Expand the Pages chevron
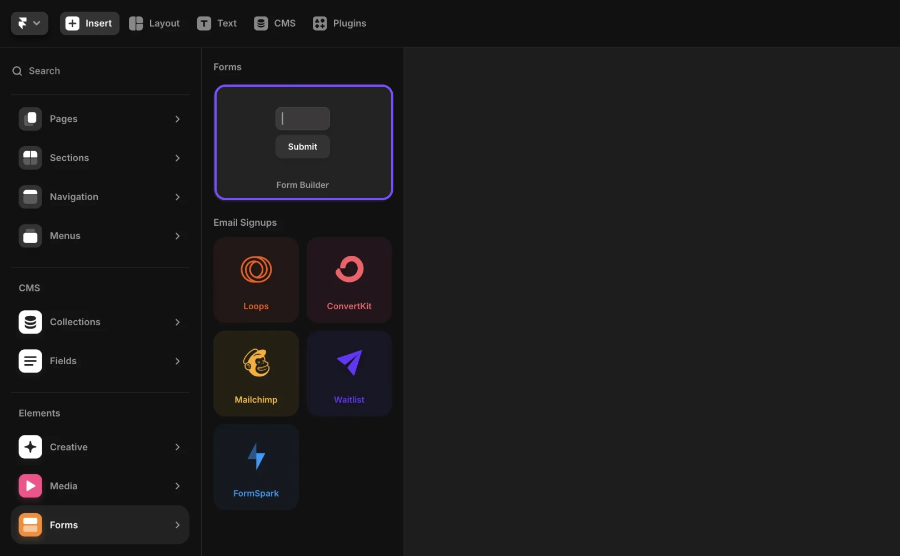The width and height of the screenshot is (900, 556). tap(178, 119)
